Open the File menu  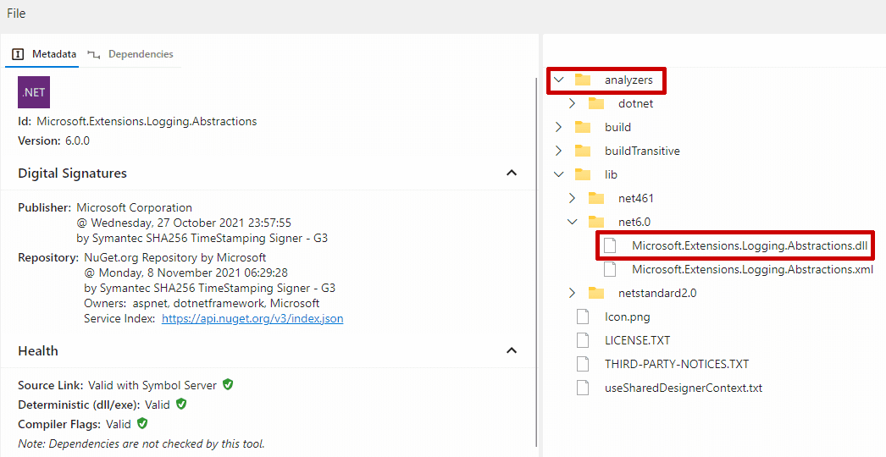point(16,14)
